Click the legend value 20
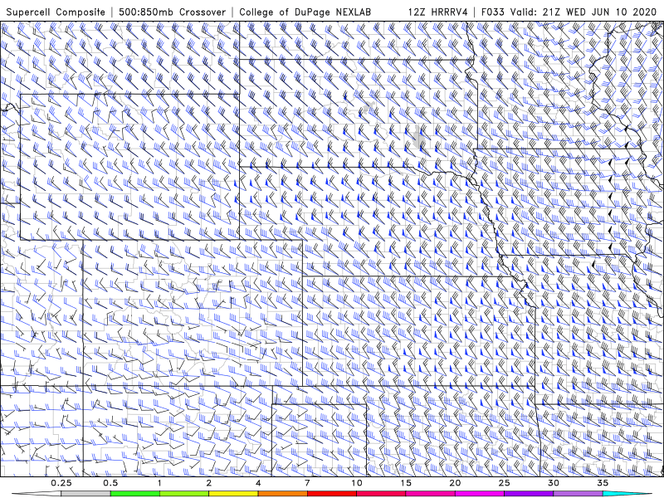 (455, 483)
